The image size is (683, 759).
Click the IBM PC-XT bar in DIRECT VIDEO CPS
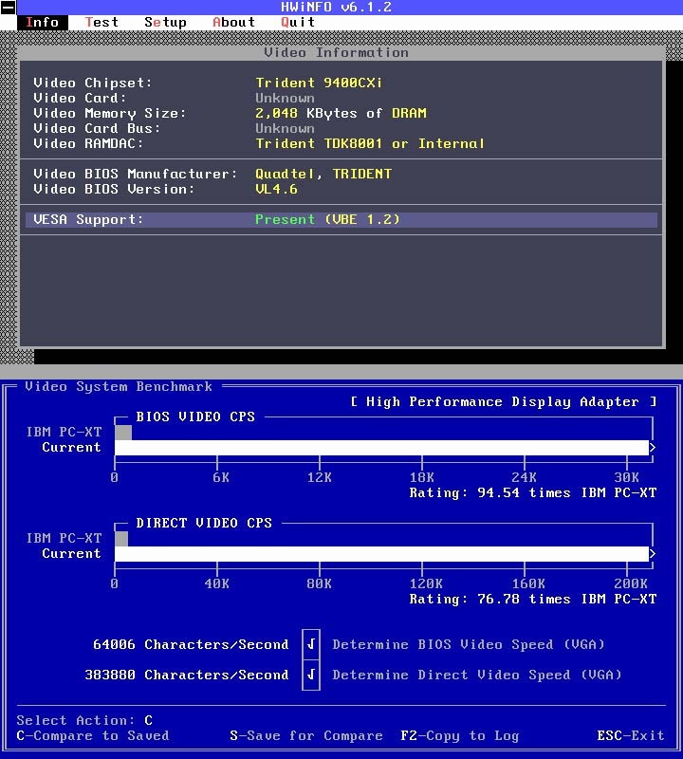(121, 539)
